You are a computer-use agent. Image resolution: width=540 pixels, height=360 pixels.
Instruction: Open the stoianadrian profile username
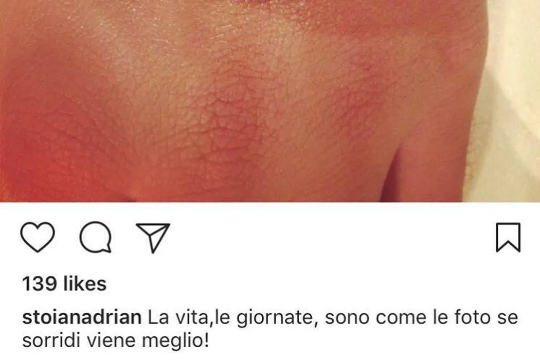point(82,317)
